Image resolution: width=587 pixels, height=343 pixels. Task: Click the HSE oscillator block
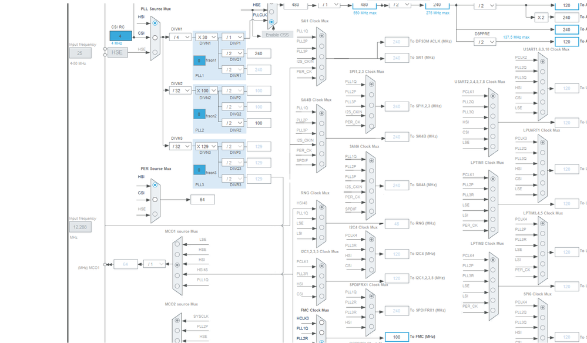coord(118,52)
